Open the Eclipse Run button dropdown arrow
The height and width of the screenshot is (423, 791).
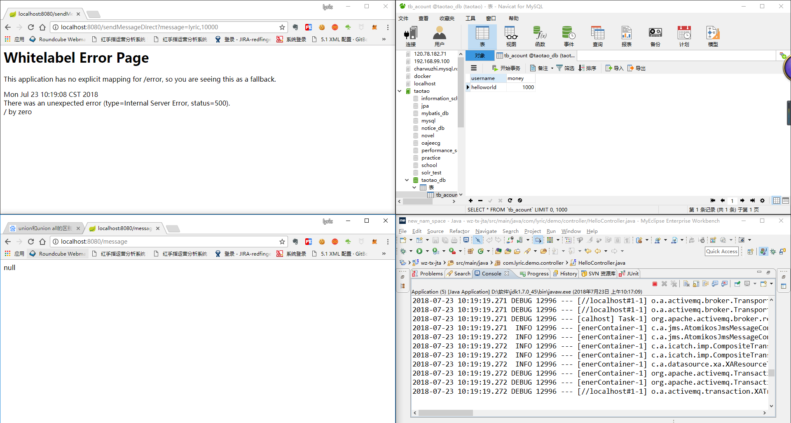click(x=427, y=251)
